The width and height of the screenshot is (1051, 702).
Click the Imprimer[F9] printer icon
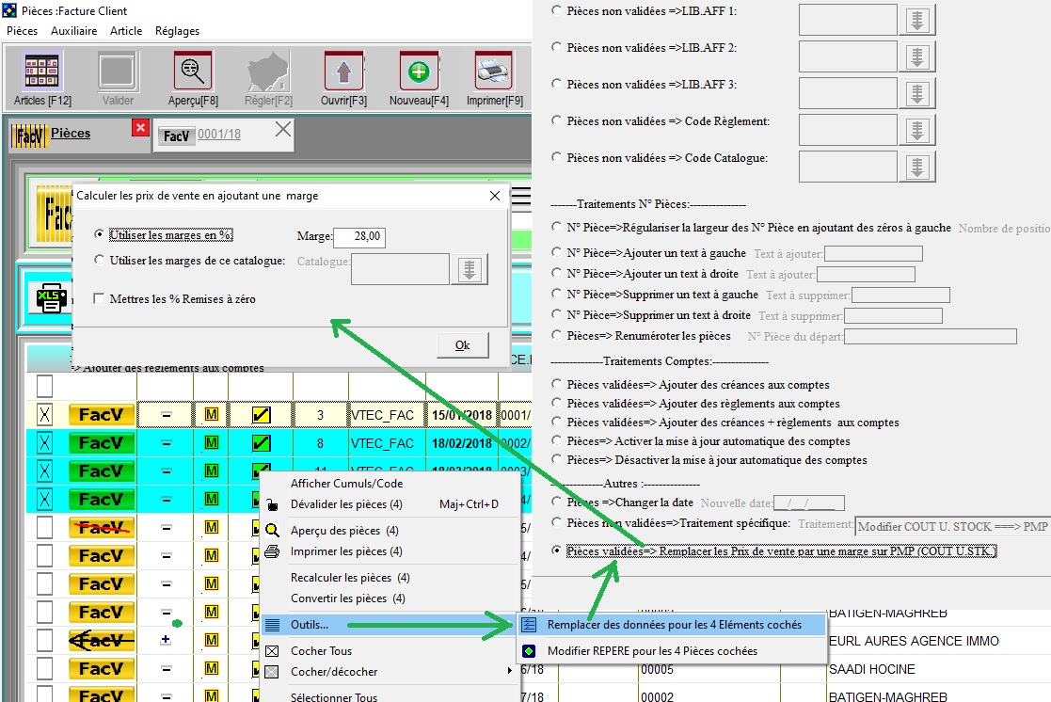click(x=494, y=72)
